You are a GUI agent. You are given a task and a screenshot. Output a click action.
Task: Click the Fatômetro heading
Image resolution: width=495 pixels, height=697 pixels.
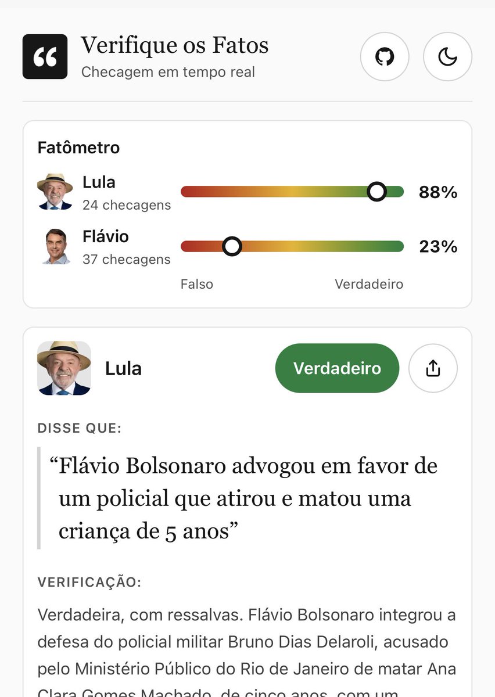pos(78,148)
